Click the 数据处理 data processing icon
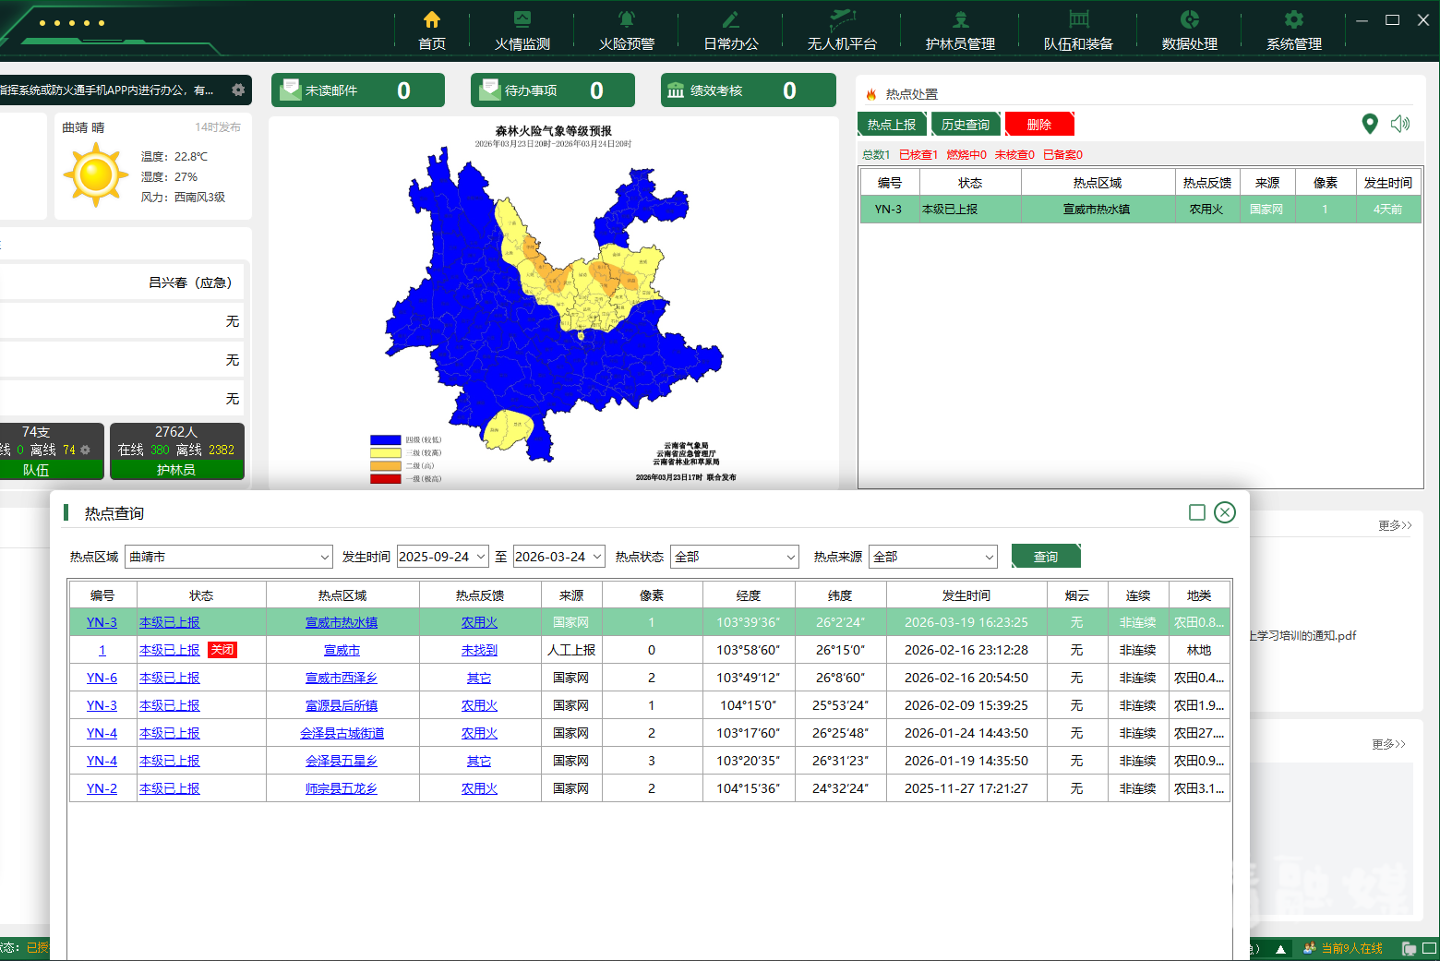This screenshot has height=961, width=1440. pos(1189,19)
